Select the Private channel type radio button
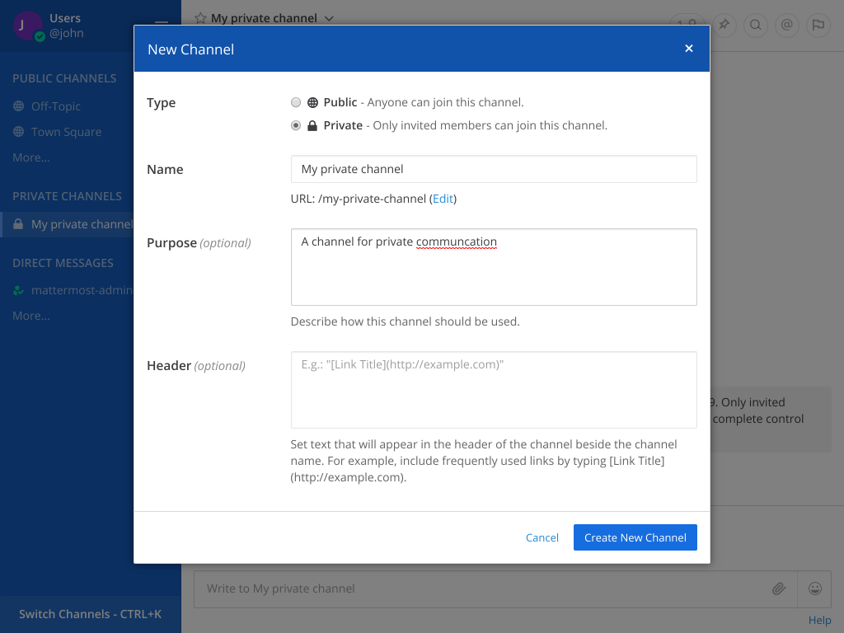Screen dimensions: 844x633 [x=296, y=126]
